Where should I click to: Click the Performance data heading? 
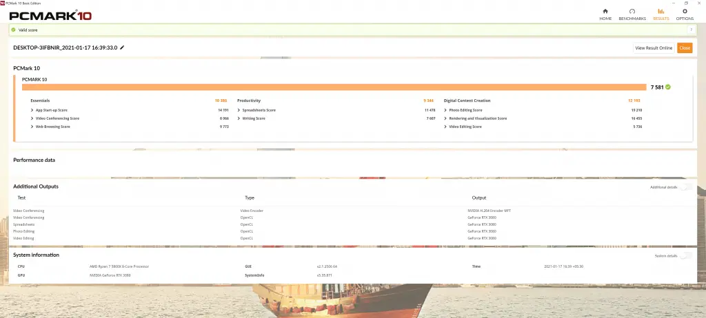34,160
